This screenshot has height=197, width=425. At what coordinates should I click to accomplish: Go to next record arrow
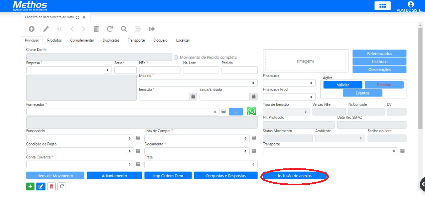83,29
